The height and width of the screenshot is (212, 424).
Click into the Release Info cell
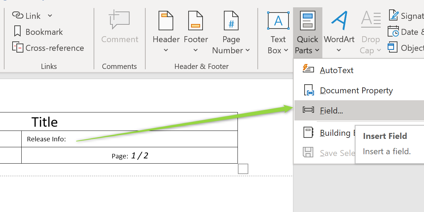129,139
